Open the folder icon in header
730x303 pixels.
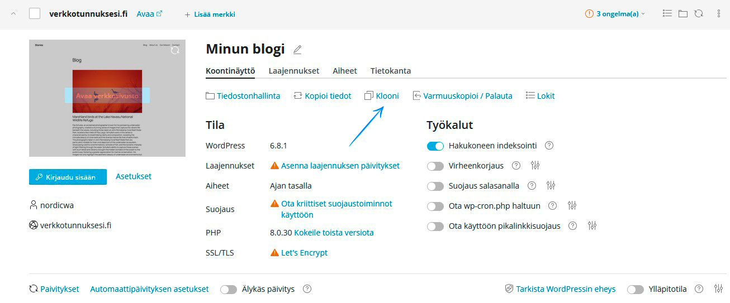pos(683,14)
